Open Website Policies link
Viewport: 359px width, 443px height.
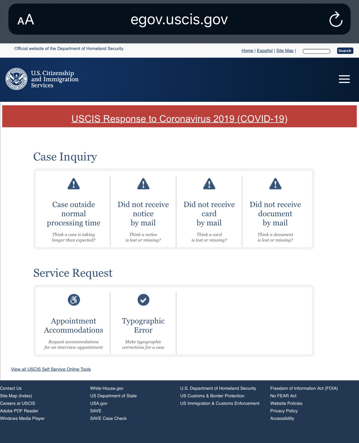click(286, 403)
